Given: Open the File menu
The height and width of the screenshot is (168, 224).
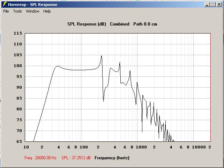Looking at the screenshot, I should (6, 11).
